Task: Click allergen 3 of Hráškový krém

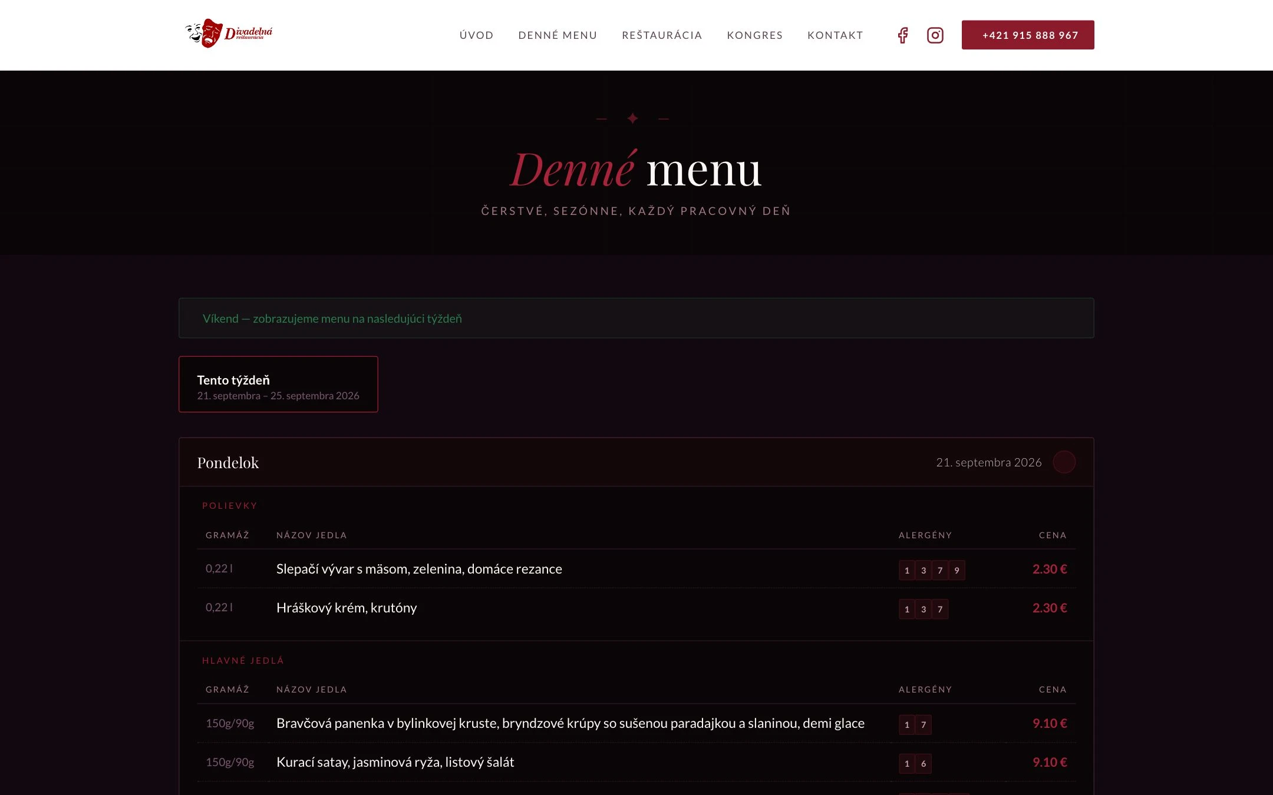Action: pyautogui.click(x=924, y=609)
